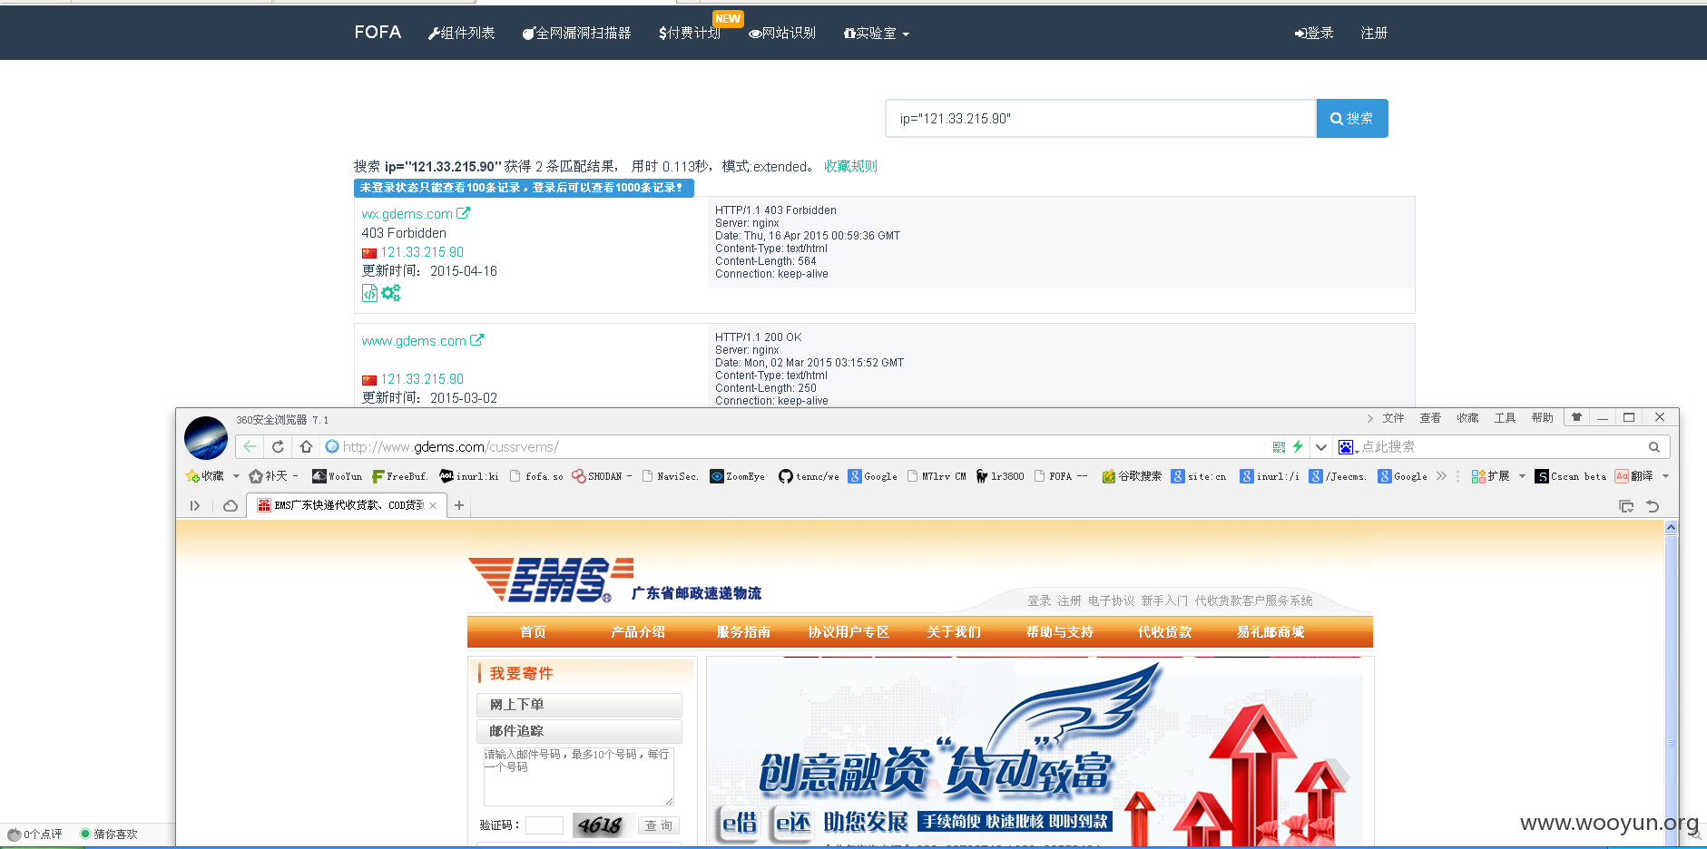Open the tennc/we GitHub bookmark

pos(809,476)
